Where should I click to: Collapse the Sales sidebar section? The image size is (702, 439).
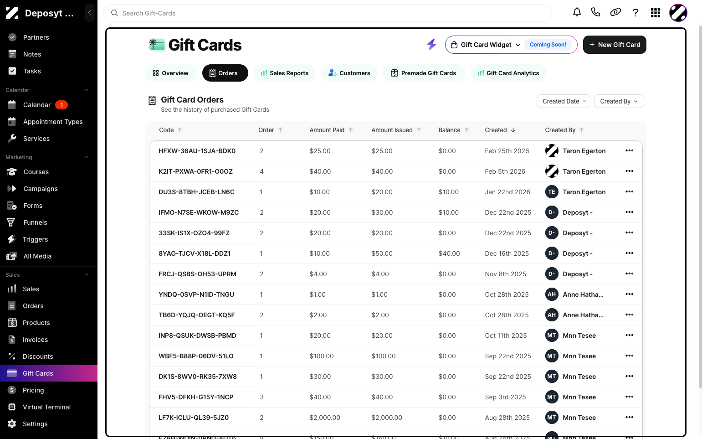(87, 275)
